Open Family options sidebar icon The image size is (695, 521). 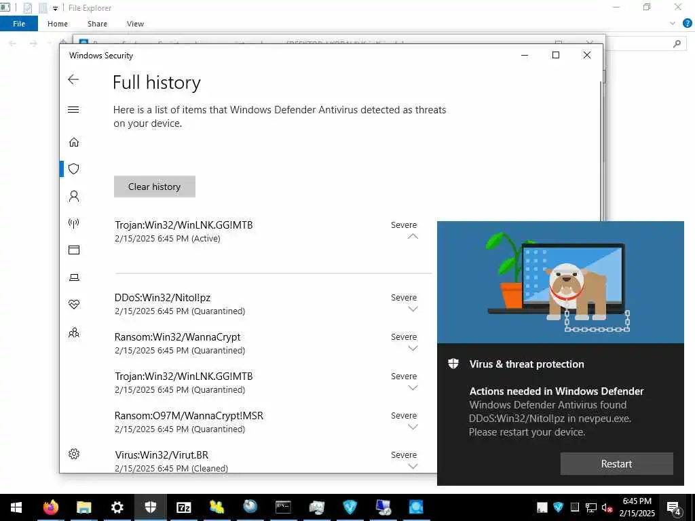[x=74, y=332]
